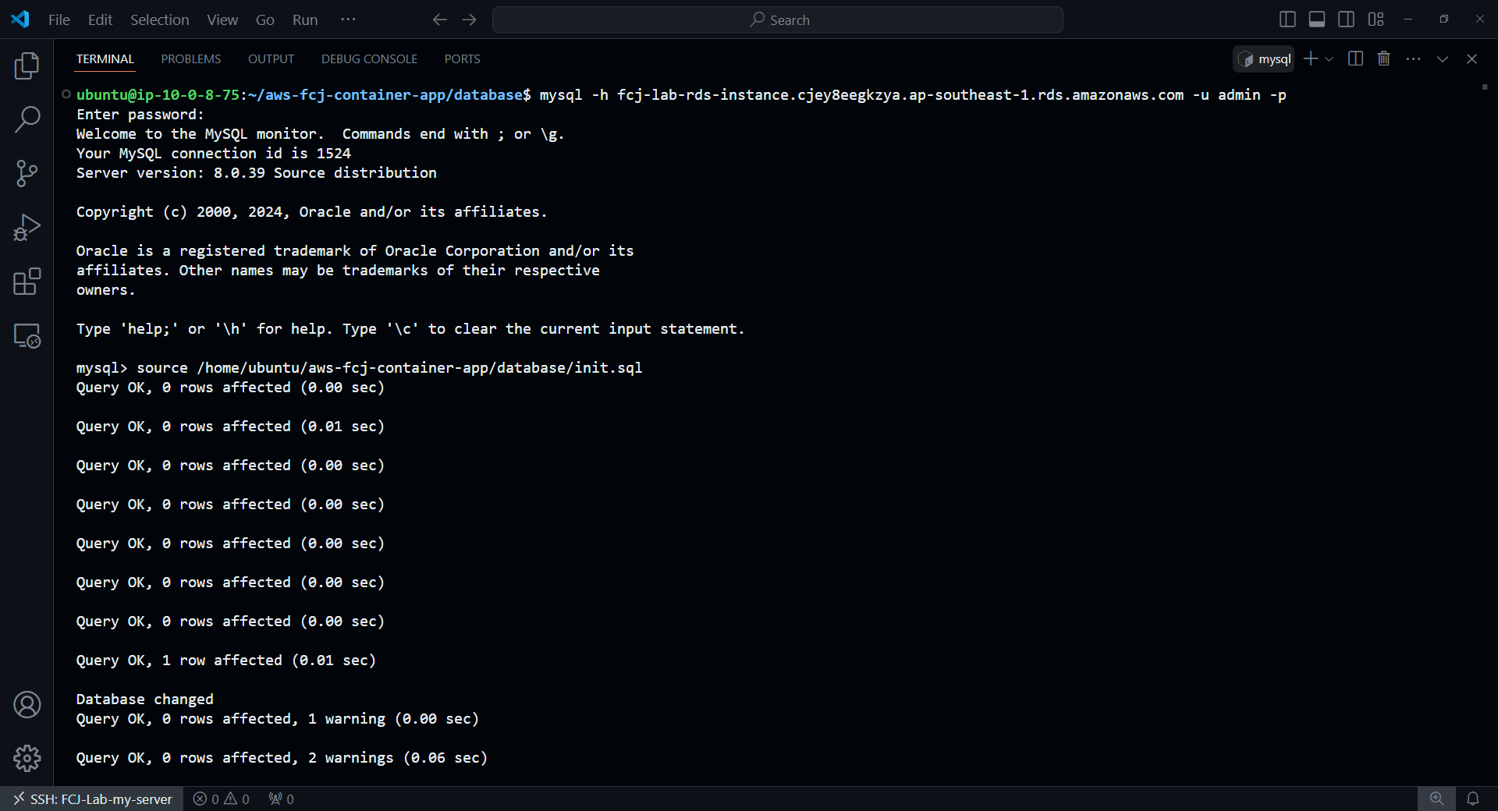1498x811 pixels.
Task: Click 'Query OK, 1 row affected (0.01 sec)' line
Action: (x=225, y=660)
